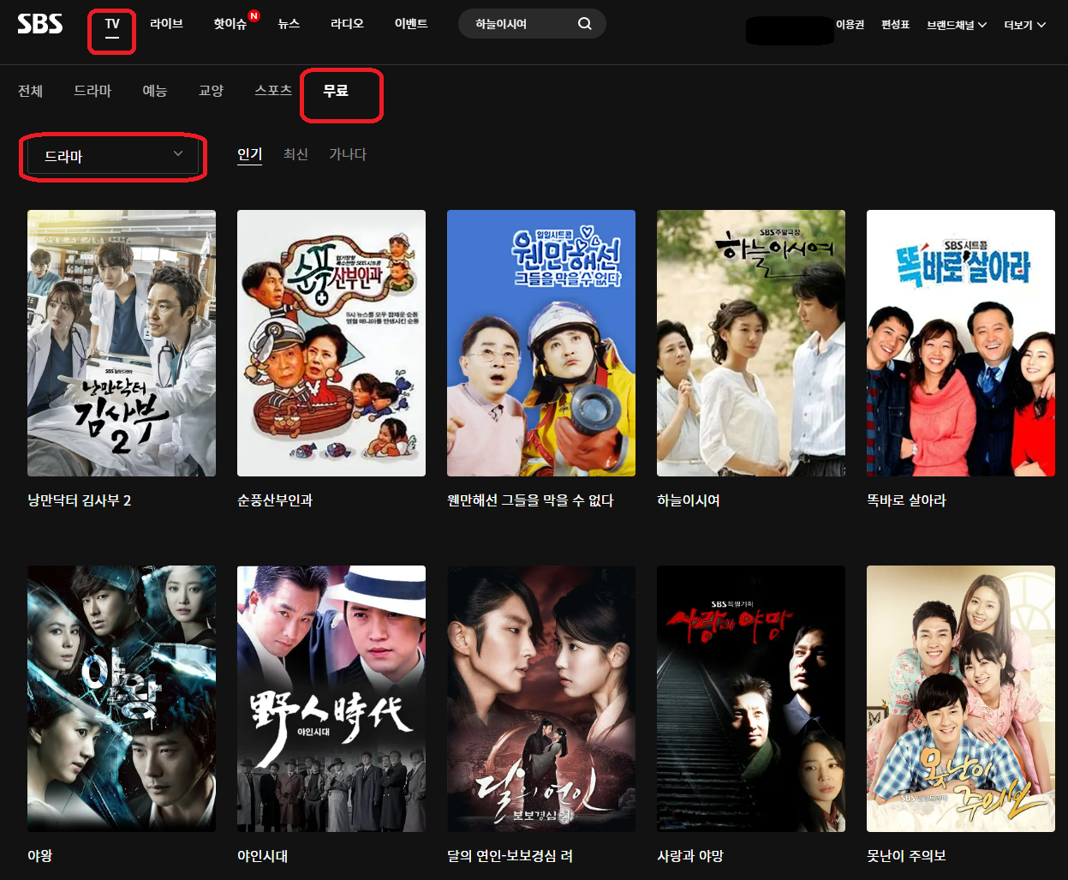Viewport: 1068px width, 880px height.
Task: Click the title text 달의 연인-보보경심 려
Action: point(510,856)
